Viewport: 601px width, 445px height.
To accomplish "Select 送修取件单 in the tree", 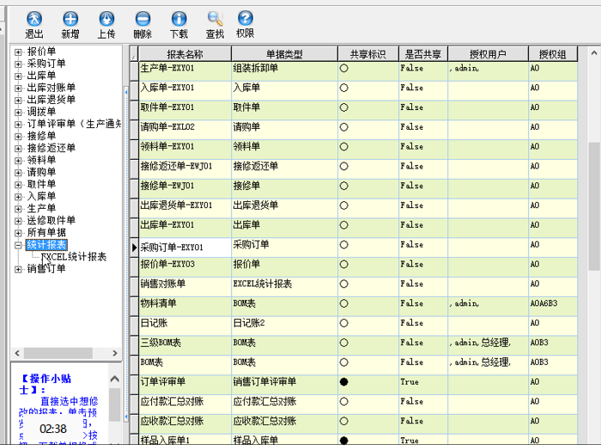I will 52,221.
